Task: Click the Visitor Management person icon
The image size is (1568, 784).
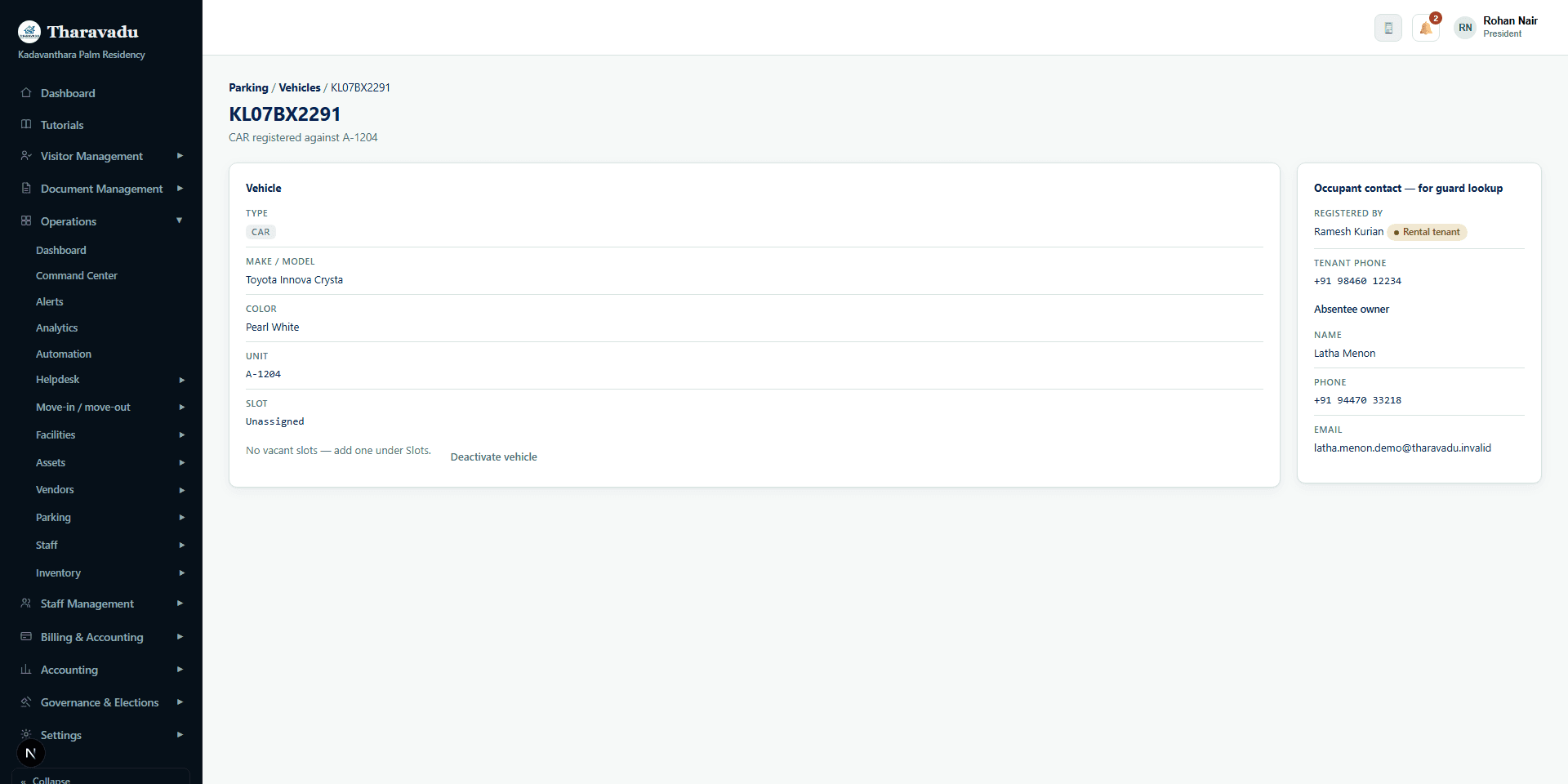Action: click(26, 155)
